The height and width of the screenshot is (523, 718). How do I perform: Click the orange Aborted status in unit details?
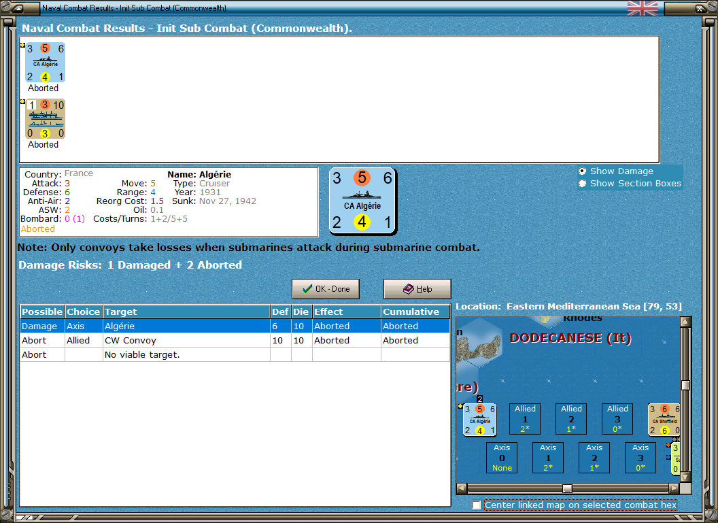tap(37, 229)
